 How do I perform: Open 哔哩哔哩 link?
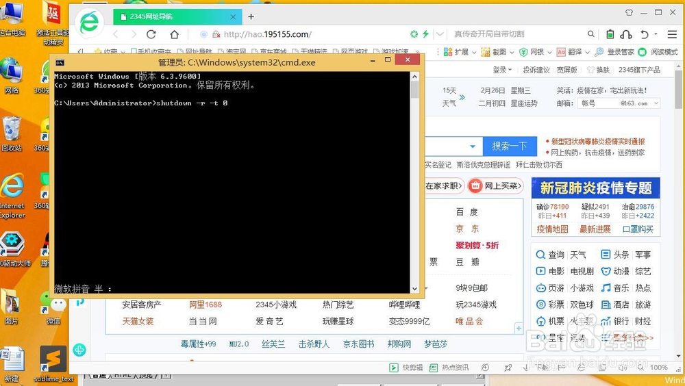(x=405, y=305)
